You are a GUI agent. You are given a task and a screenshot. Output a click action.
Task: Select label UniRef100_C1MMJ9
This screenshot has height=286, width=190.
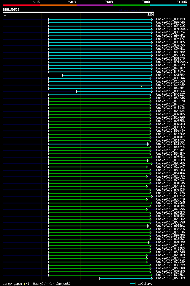(170, 85)
